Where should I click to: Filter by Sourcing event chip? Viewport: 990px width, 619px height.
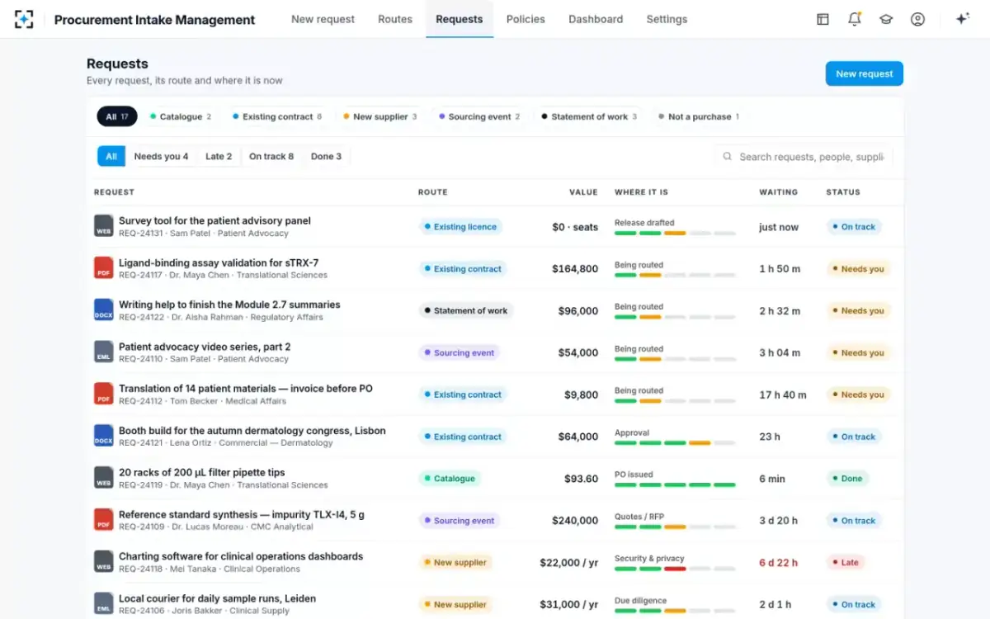pyautogui.click(x=479, y=116)
